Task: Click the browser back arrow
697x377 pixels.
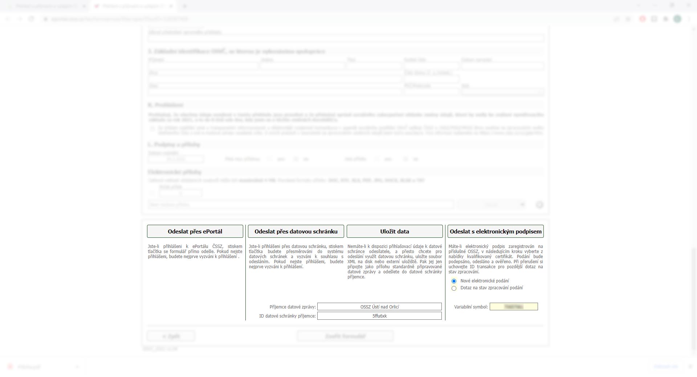Action: (x=8, y=19)
